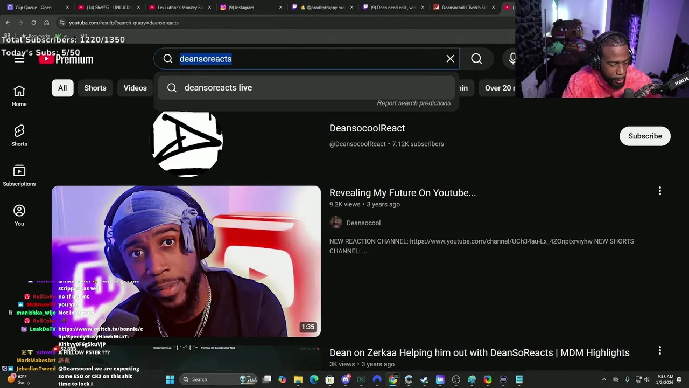The image size is (689, 388).
Task: Click the YouTube search input field
Action: click(307, 59)
